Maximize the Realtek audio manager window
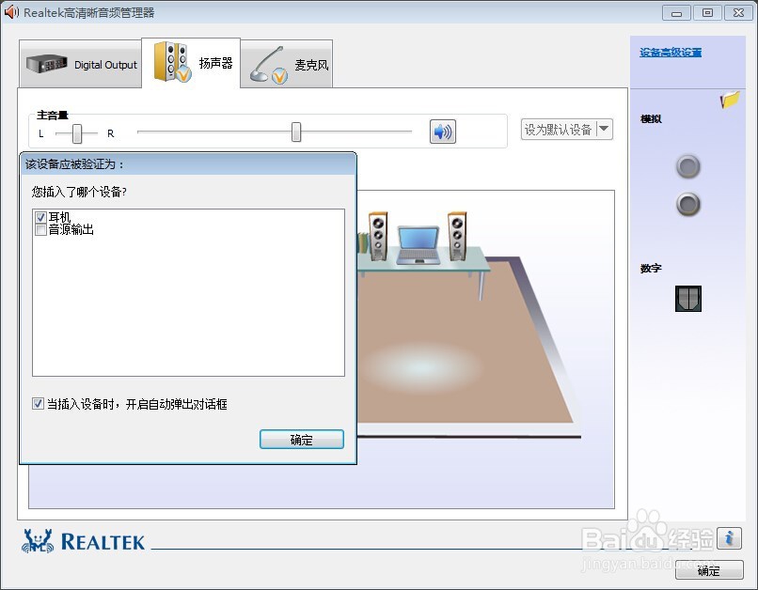 (x=707, y=13)
